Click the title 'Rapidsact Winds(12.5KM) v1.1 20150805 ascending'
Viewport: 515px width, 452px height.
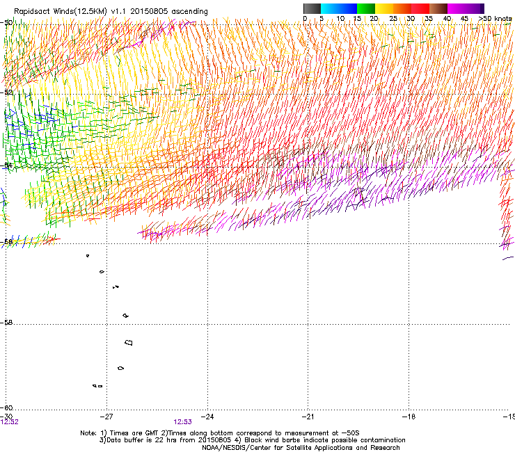(x=111, y=12)
